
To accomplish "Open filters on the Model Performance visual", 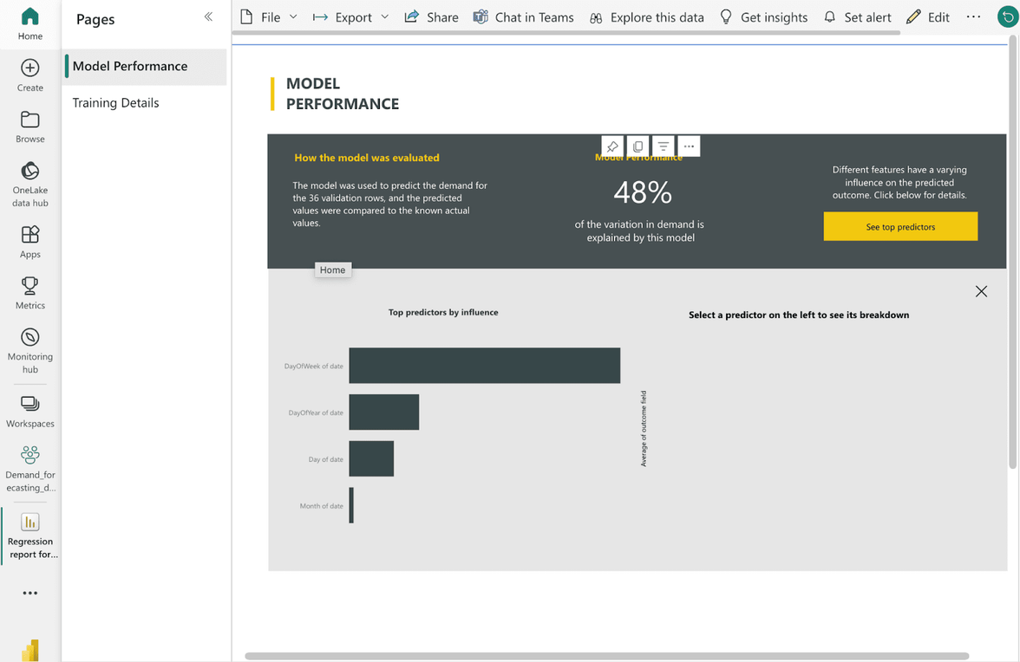I will tap(664, 146).
